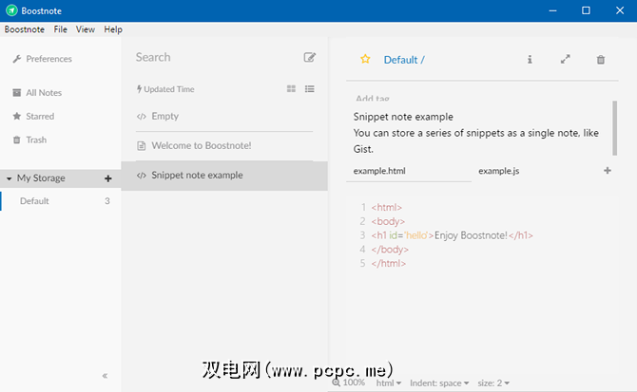Click the trash icon for this note
This screenshot has height=392, width=637.
[x=601, y=60]
